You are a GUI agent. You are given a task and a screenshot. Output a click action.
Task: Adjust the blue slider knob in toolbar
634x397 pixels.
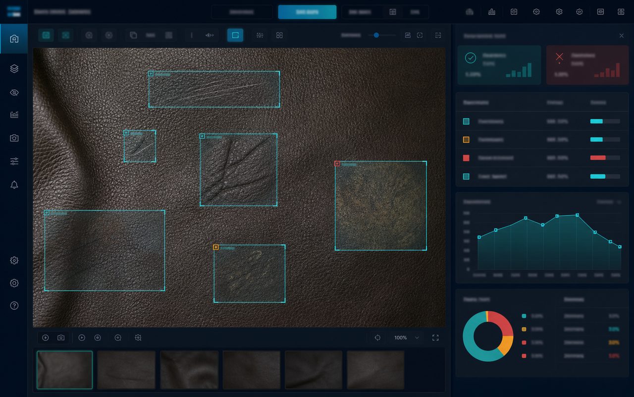click(x=376, y=35)
